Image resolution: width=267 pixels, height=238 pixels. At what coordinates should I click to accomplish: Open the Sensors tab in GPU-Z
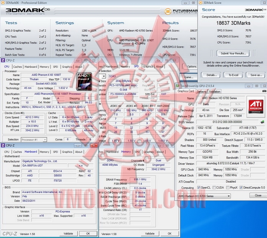click(201, 91)
